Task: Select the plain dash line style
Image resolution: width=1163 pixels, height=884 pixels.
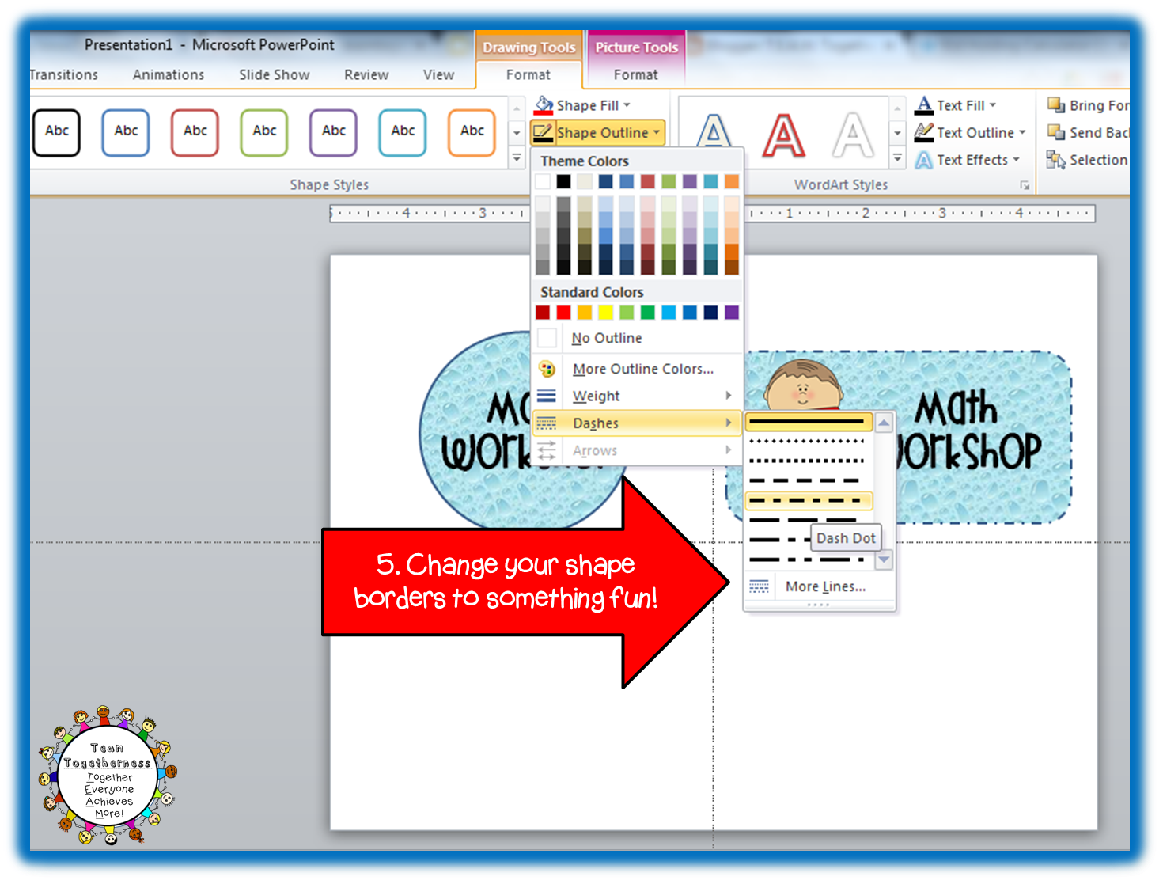Action: (808, 480)
